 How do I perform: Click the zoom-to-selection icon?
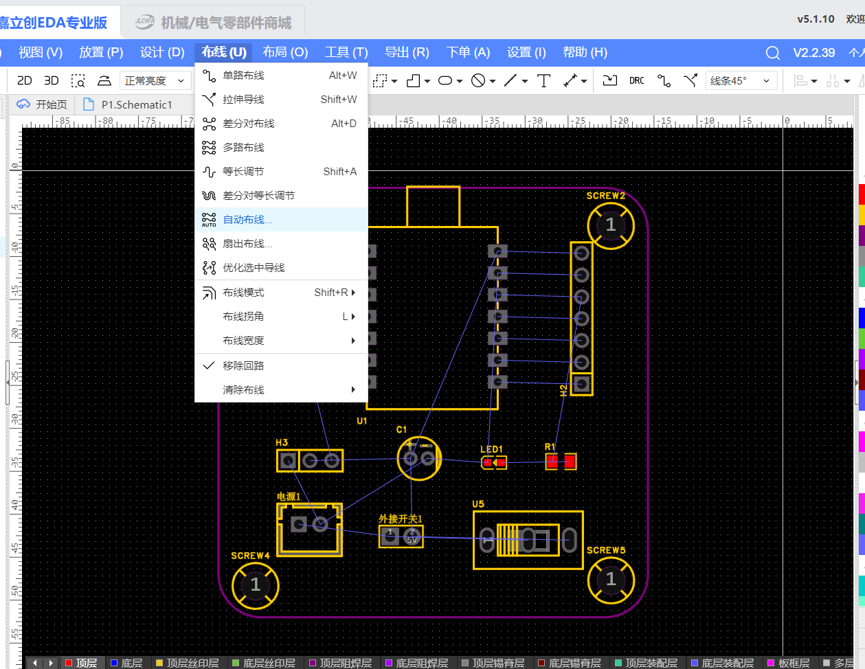pyautogui.click(x=78, y=80)
